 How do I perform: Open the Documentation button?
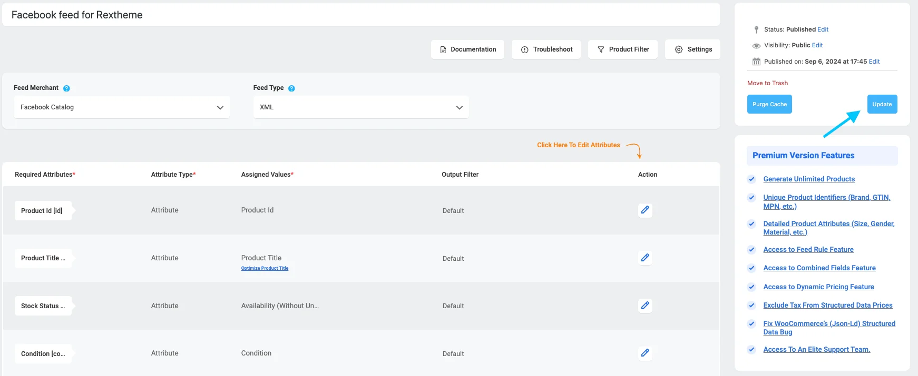[467, 49]
